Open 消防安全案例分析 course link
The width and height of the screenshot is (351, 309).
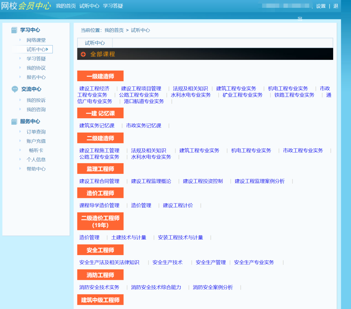[x=213, y=287]
